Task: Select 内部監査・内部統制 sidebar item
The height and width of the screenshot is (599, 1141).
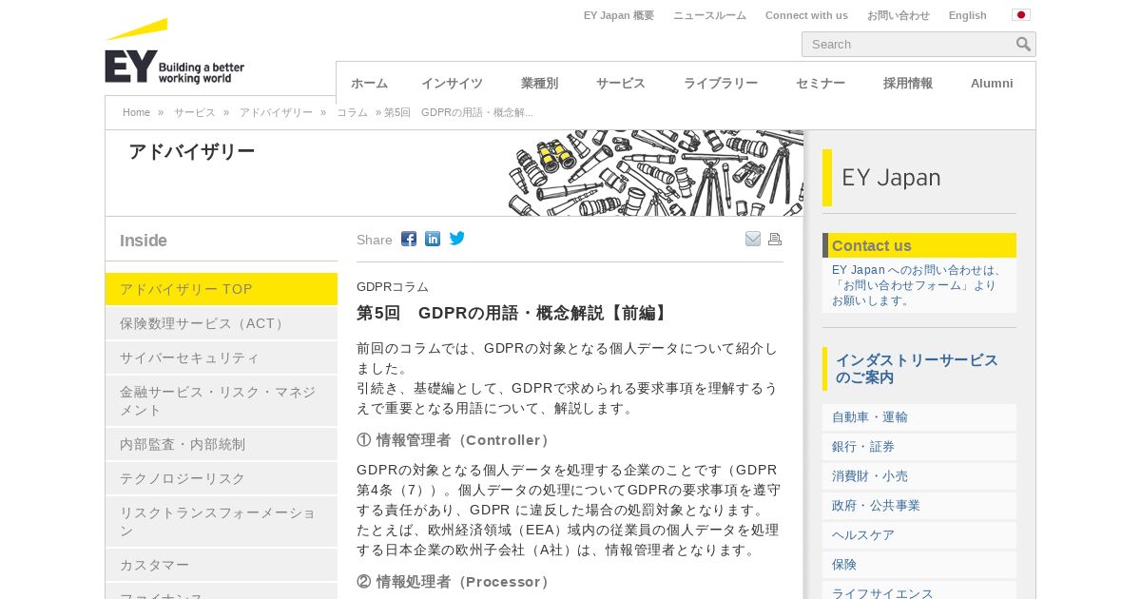Action: click(222, 444)
